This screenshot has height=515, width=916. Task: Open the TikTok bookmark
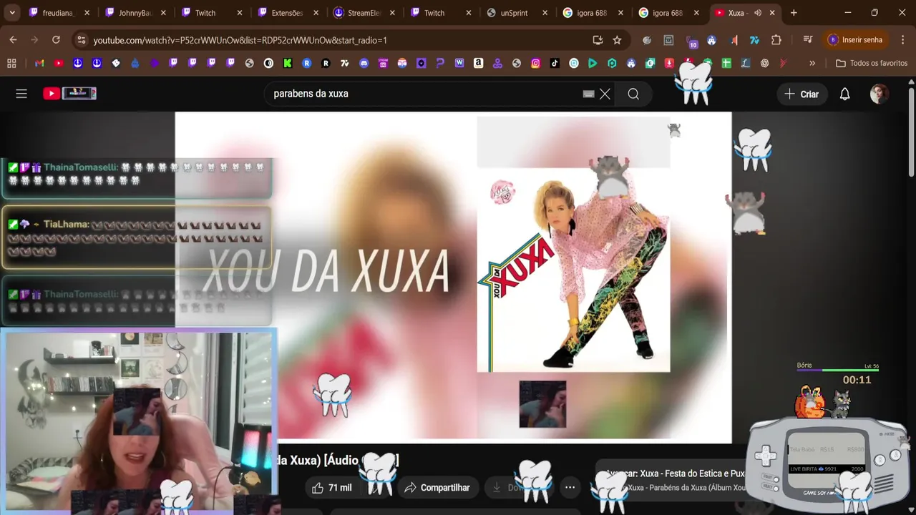[555, 63]
